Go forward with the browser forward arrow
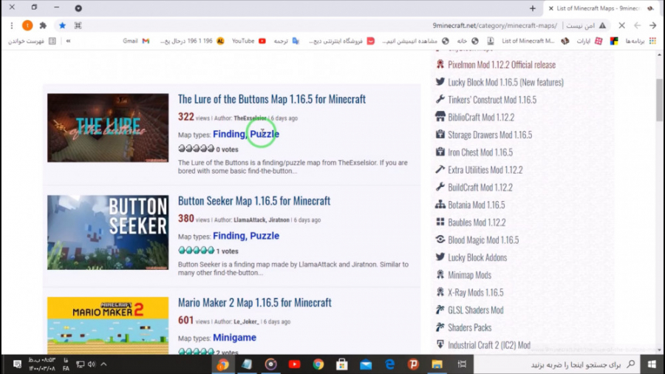This screenshot has height=374, width=665. click(652, 25)
